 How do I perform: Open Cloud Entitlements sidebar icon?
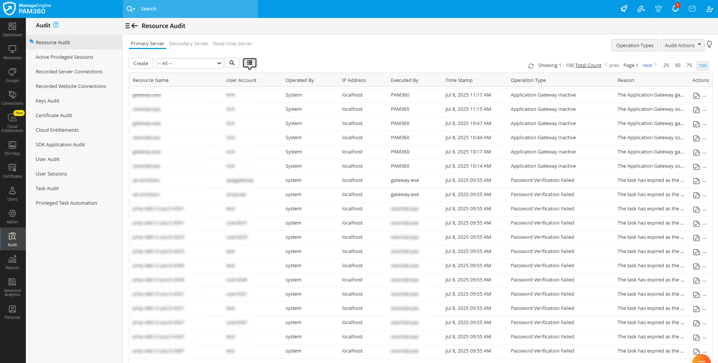coord(12,122)
